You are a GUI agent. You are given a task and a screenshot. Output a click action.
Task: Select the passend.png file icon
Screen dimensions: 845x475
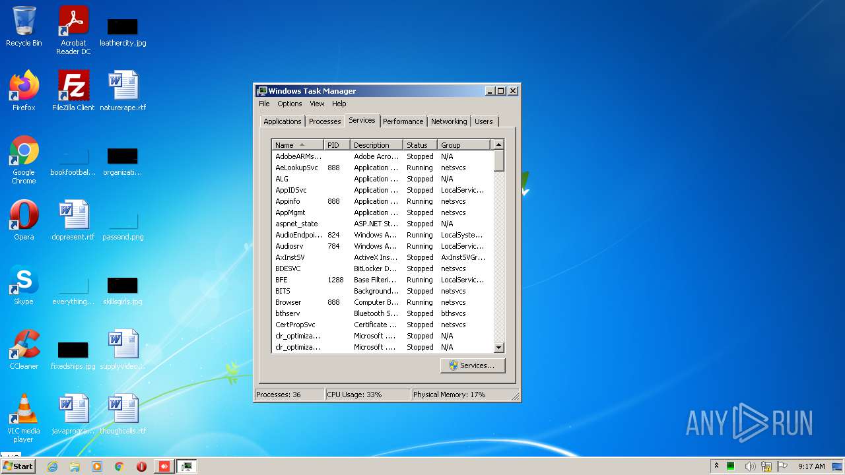(x=123, y=226)
